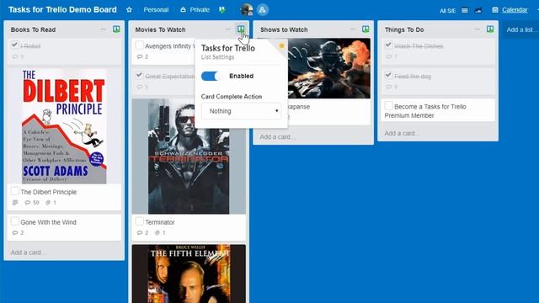Check the Terminator card checkbox
The width and height of the screenshot is (539, 303).
[139, 221]
